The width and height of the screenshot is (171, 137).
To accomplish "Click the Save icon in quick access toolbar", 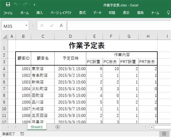I will (x=8, y=4).
